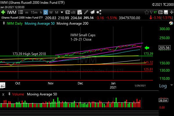
Task: Close the Volume pane with x
Action: tap(3, 94)
